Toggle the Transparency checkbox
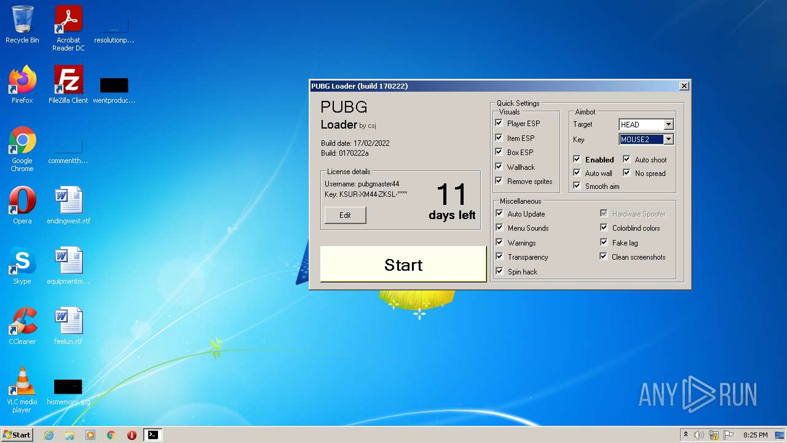The height and width of the screenshot is (443, 787). pyautogui.click(x=499, y=257)
